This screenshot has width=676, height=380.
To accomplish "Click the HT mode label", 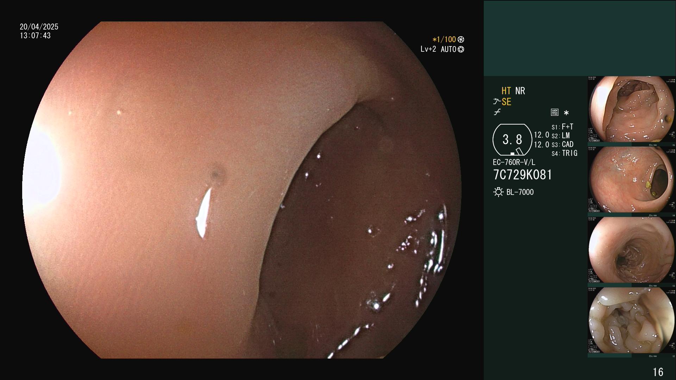I will [506, 91].
